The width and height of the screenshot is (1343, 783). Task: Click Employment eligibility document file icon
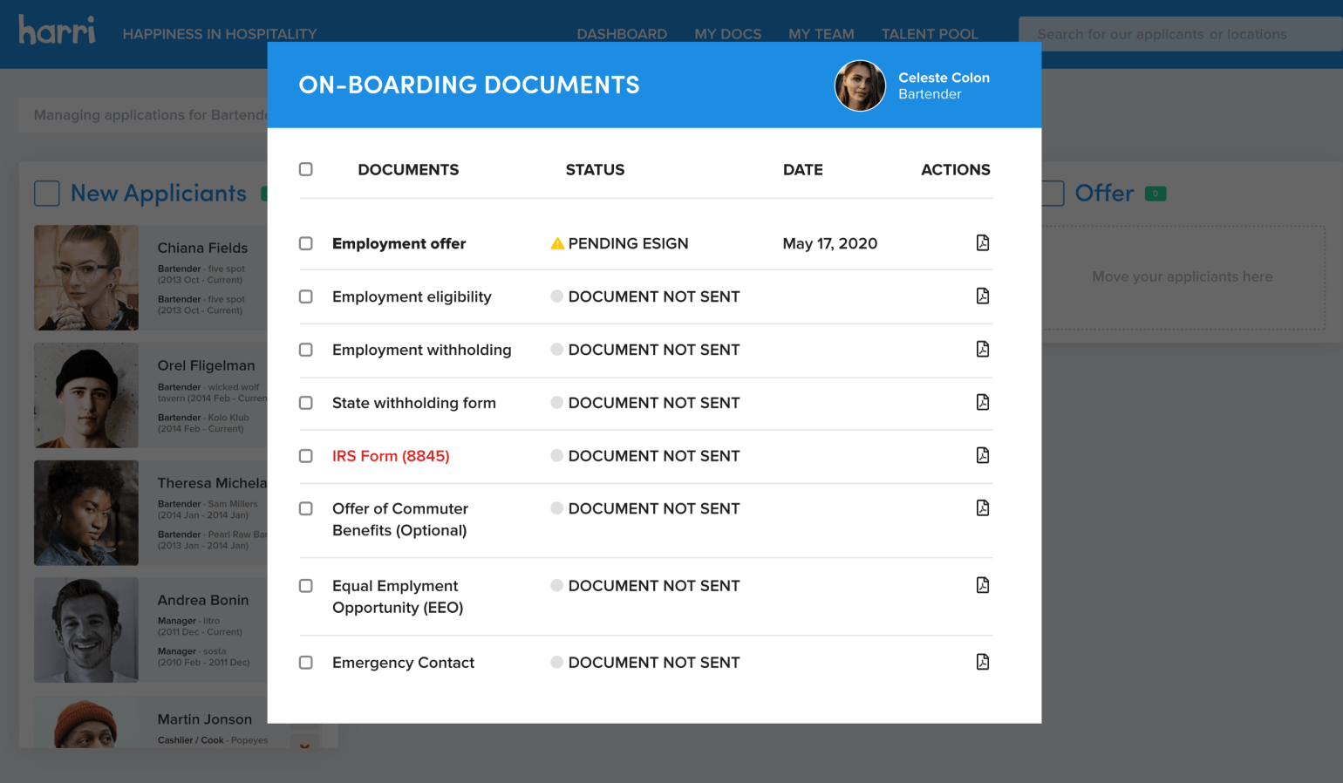[982, 296]
